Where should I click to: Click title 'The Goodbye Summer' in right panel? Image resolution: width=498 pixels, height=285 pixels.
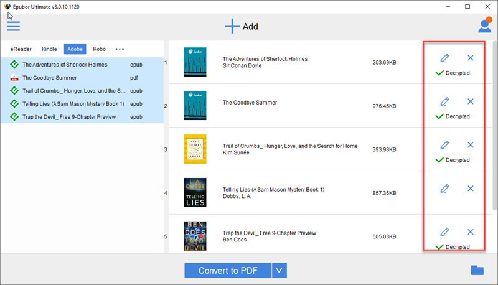(x=250, y=103)
